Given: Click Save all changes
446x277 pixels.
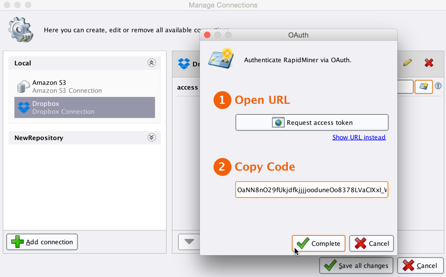Looking at the screenshot, I should [356, 266].
